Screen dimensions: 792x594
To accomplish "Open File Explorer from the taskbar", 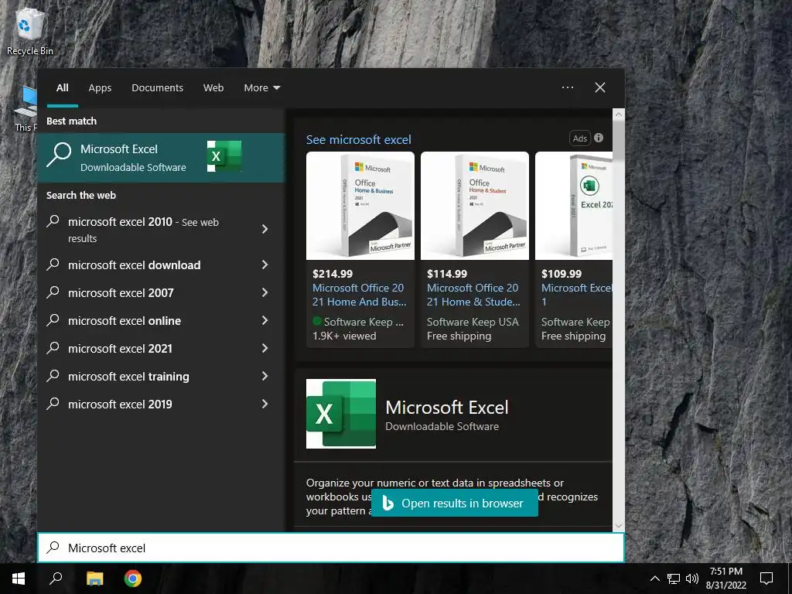I will (x=94, y=579).
